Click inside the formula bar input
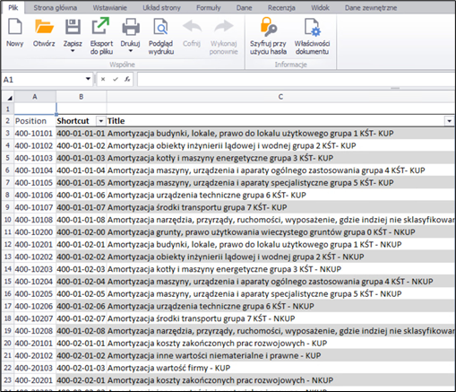Viewport: 456px width, 392px height. pyautogui.click(x=296, y=80)
